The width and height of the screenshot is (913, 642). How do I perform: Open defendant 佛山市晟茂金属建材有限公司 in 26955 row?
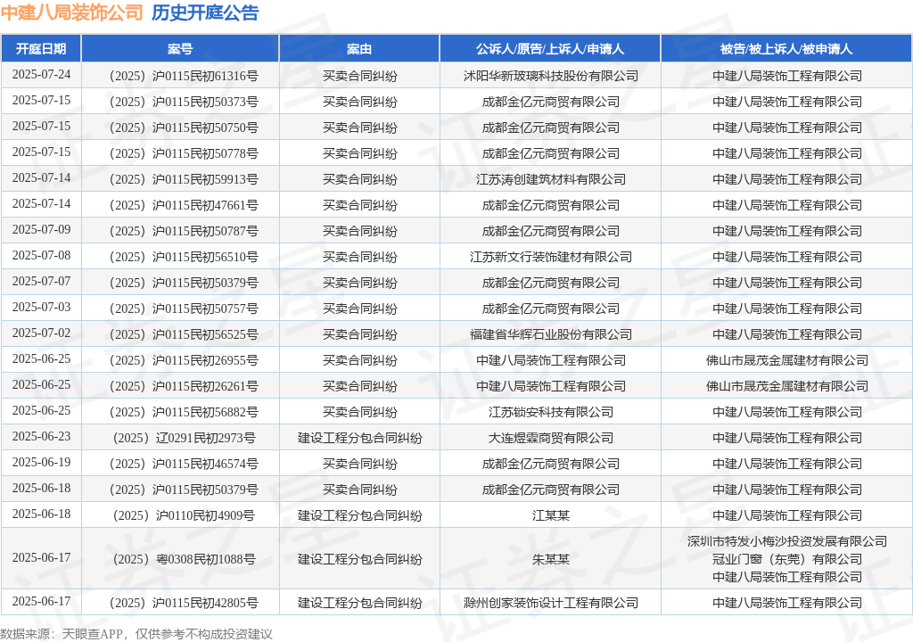[x=787, y=360]
